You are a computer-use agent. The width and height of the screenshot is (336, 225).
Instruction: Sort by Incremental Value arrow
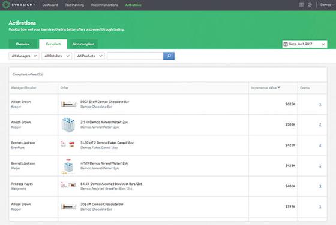tap(279, 87)
